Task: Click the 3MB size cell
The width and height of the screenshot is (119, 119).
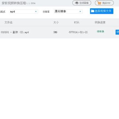Action: point(55,32)
